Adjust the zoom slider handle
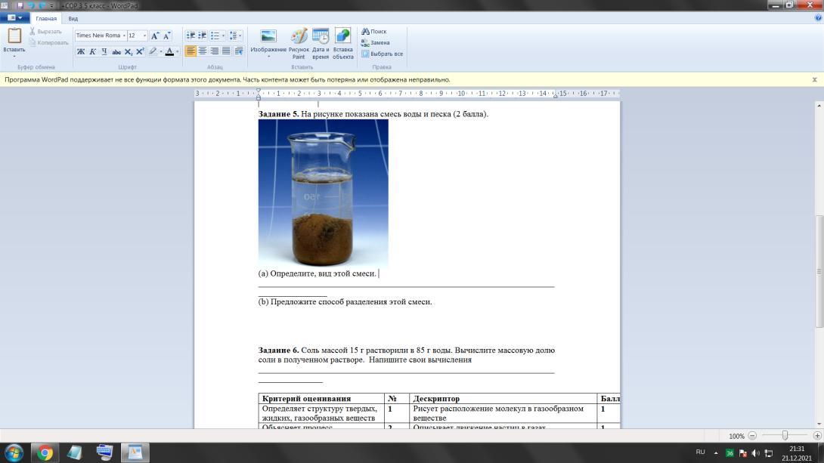The height and width of the screenshot is (463, 824). click(x=785, y=436)
